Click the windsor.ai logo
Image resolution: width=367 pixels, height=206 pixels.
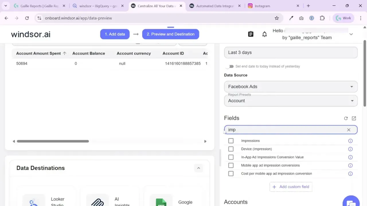[31, 34]
